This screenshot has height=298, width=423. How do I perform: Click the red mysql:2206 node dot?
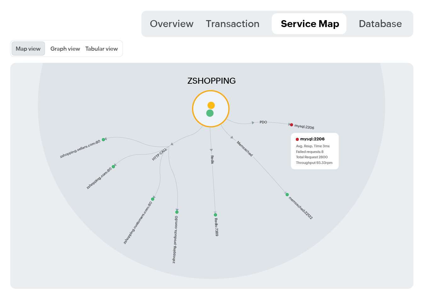tap(291, 125)
